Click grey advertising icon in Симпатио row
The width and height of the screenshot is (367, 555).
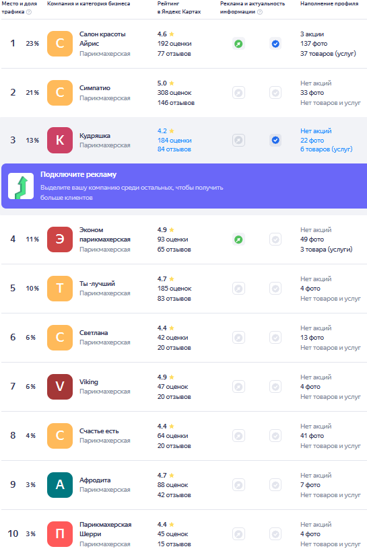[x=239, y=93]
